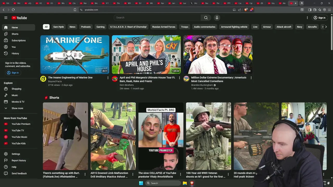Image resolution: width=333 pixels, height=187 pixels.
Task: Open options menu for April and Phil video
Action: click(179, 78)
